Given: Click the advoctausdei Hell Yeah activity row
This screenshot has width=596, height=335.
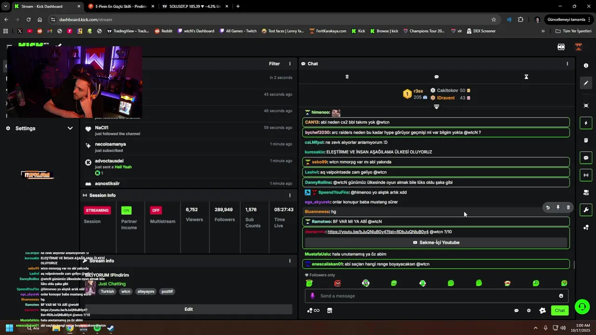Looking at the screenshot, I should (x=189, y=167).
